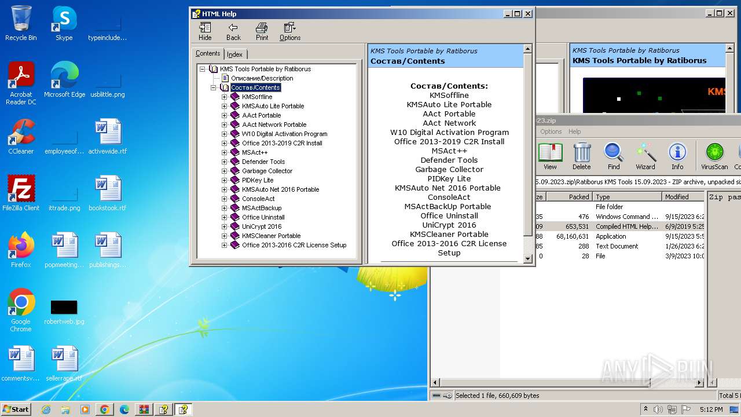This screenshot has height=417, width=741.
Task: Click the Info icon in WinRAR toolbar
Action: [677, 156]
